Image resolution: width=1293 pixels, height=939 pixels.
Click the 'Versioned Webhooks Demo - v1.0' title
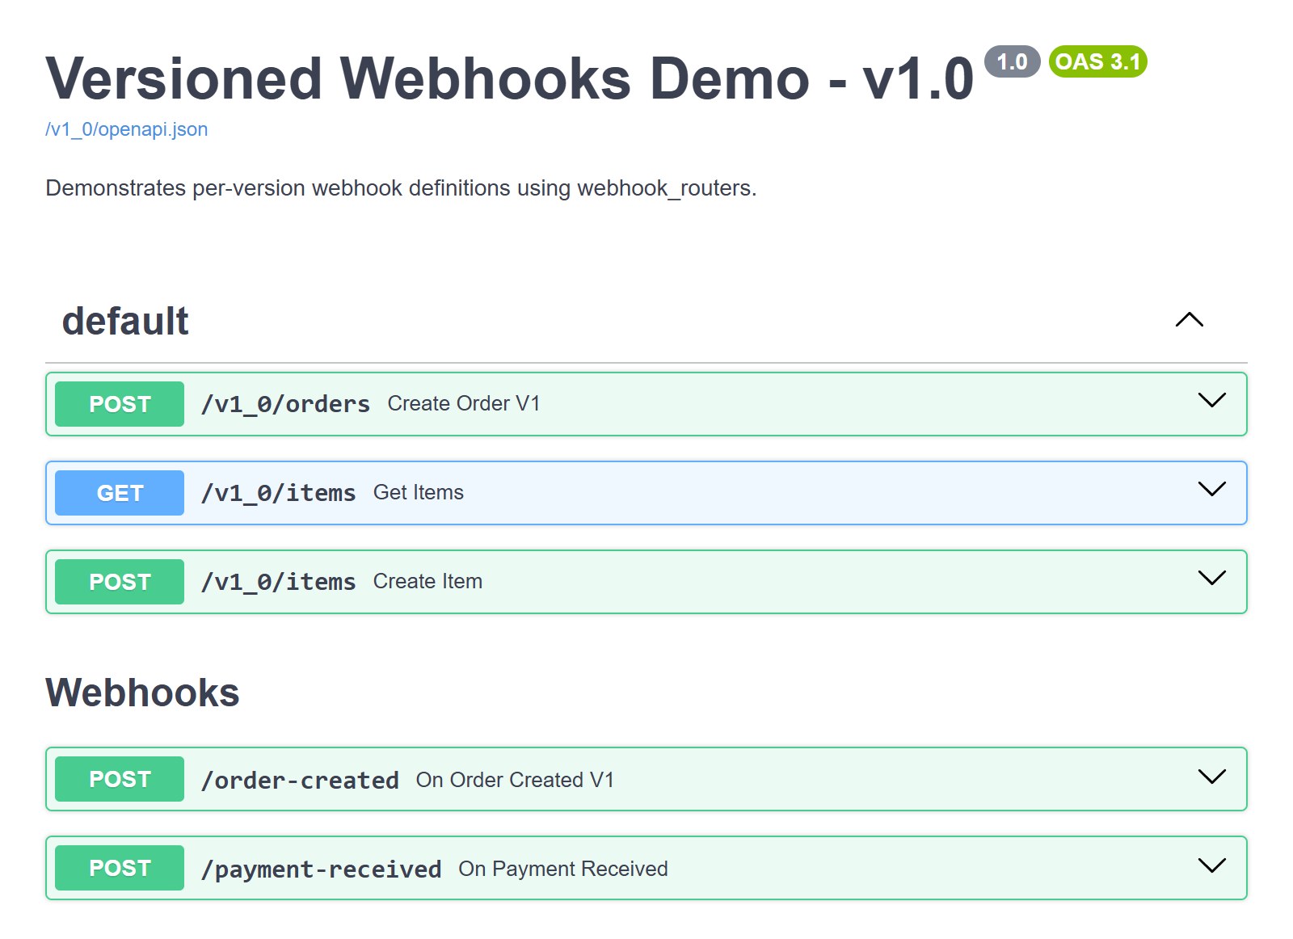pos(510,78)
